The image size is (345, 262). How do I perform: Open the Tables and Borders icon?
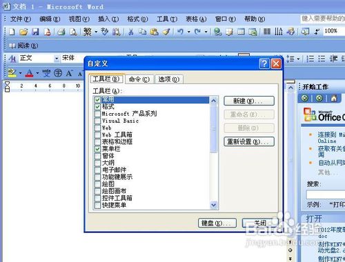229,32
